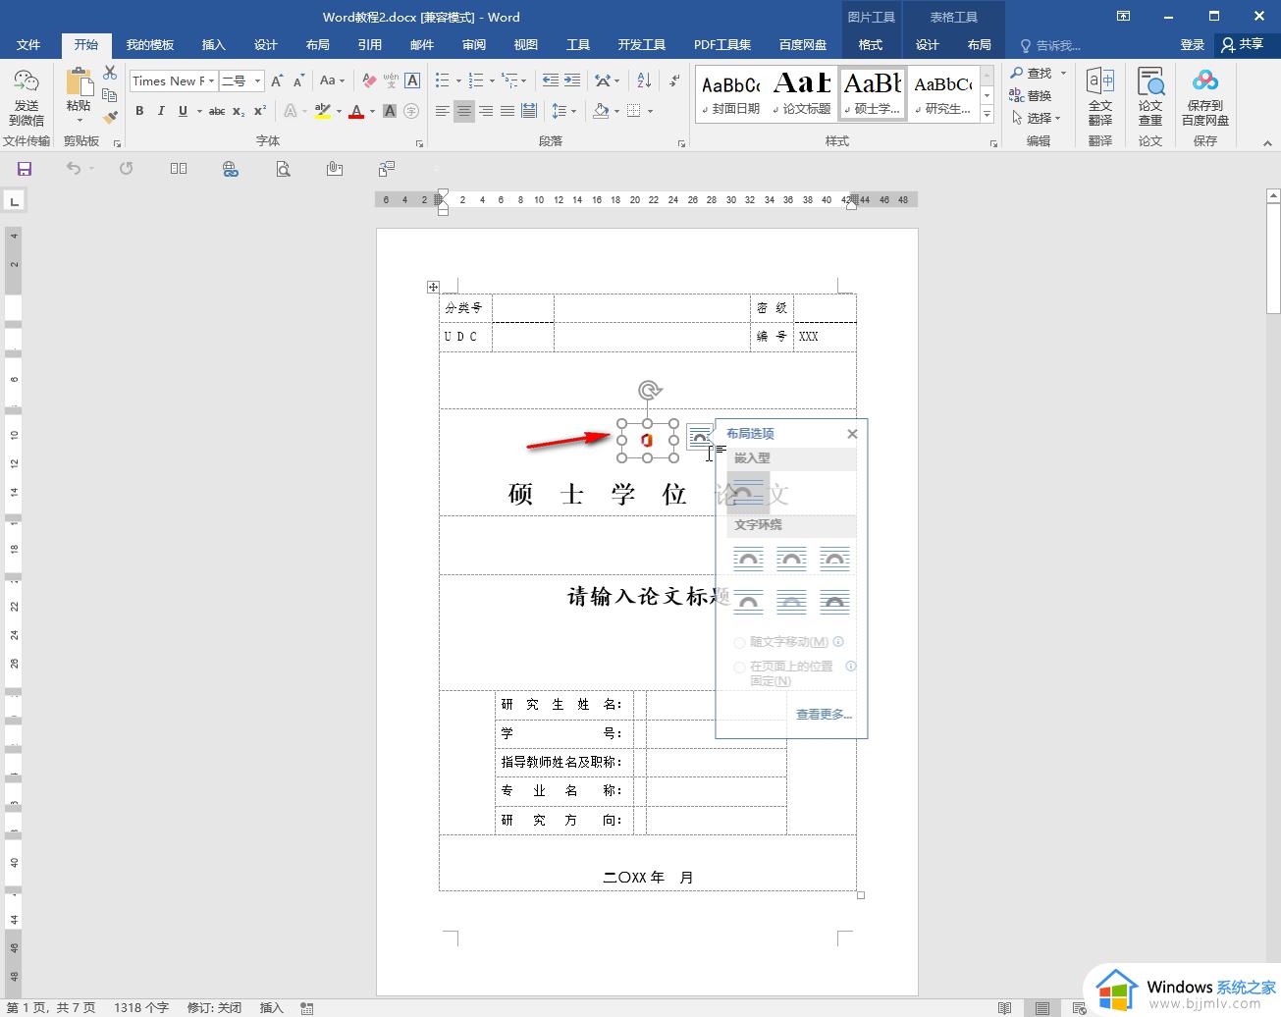Image resolution: width=1281 pixels, height=1017 pixels.
Task: Click the Sort button
Action: click(x=644, y=80)
